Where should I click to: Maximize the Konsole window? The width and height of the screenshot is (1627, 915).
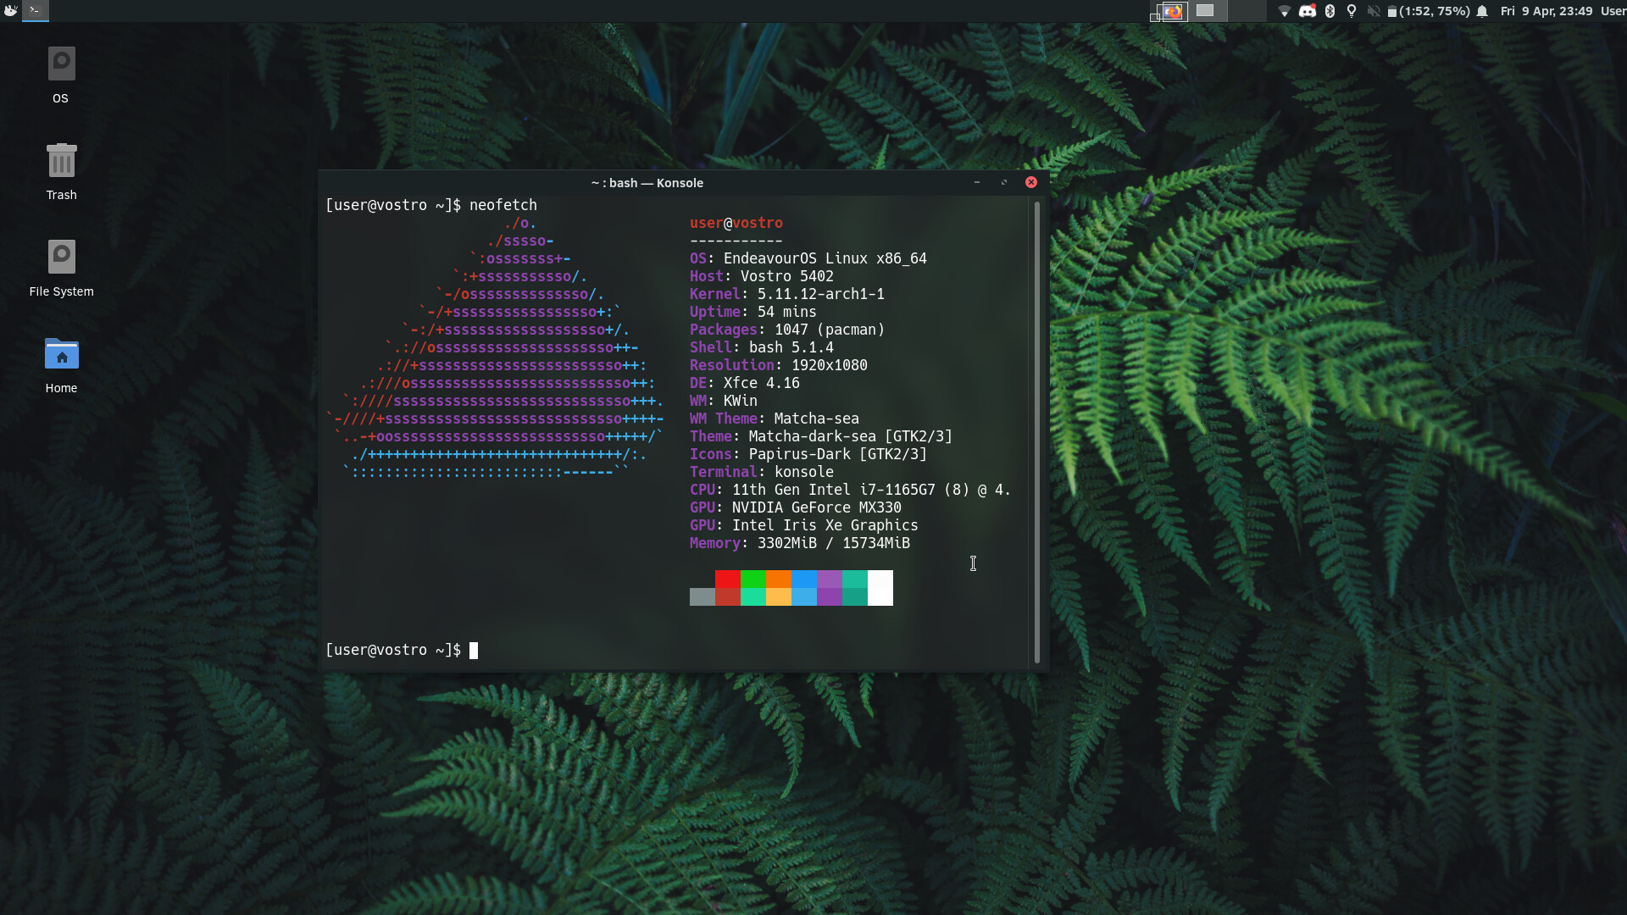(x=1004, y=182)
